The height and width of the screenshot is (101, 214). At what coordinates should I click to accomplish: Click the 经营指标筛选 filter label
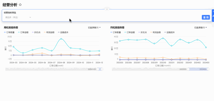coord(10,13)
